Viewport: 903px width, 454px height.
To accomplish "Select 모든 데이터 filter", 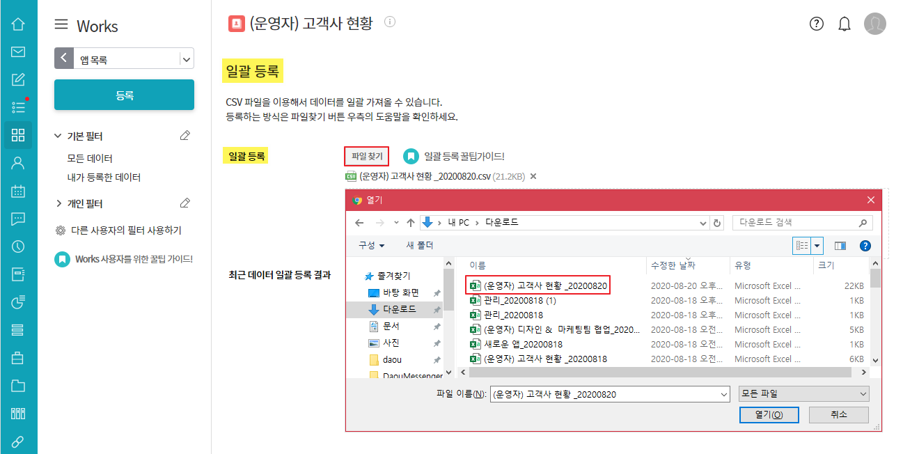I will pos(90,159).
